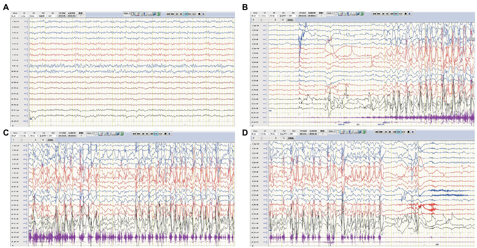Jump to recording end in panel A
The image size is (477, 248).
tap(181, 14)
